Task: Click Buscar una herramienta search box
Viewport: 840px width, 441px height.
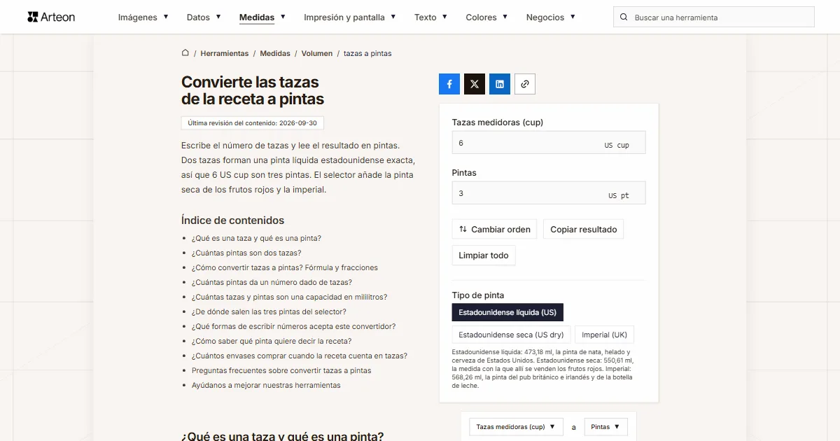Action: [x=714, y=17]
